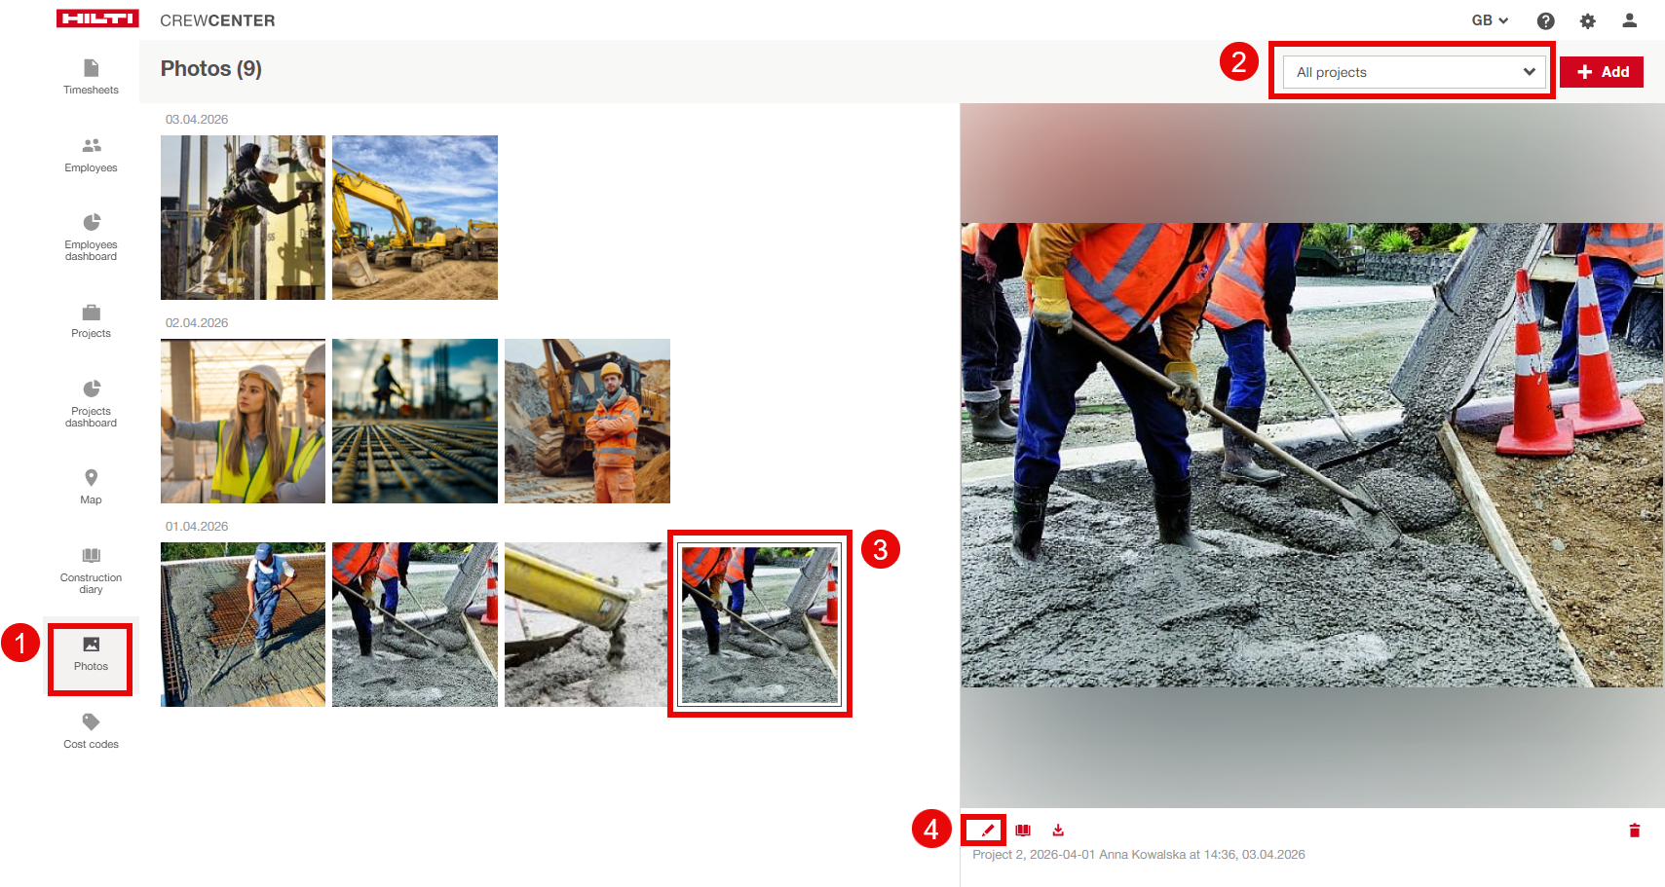This screenshot has width=1665, height=887.
Task: Open the Construction diary
Action: point(91,571)
